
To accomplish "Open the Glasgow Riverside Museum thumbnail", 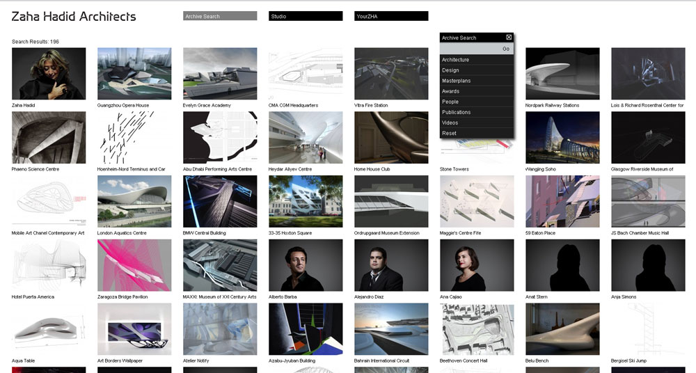I will pyautogui.click(x=648, y=138).
